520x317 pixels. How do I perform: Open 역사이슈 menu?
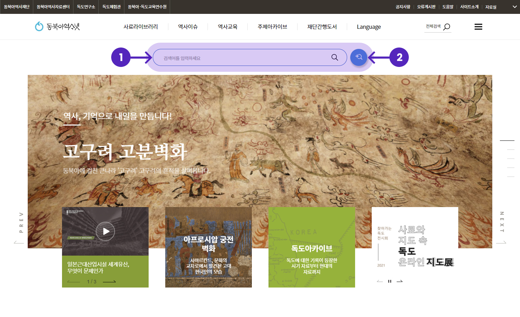[x=188, y=27]
